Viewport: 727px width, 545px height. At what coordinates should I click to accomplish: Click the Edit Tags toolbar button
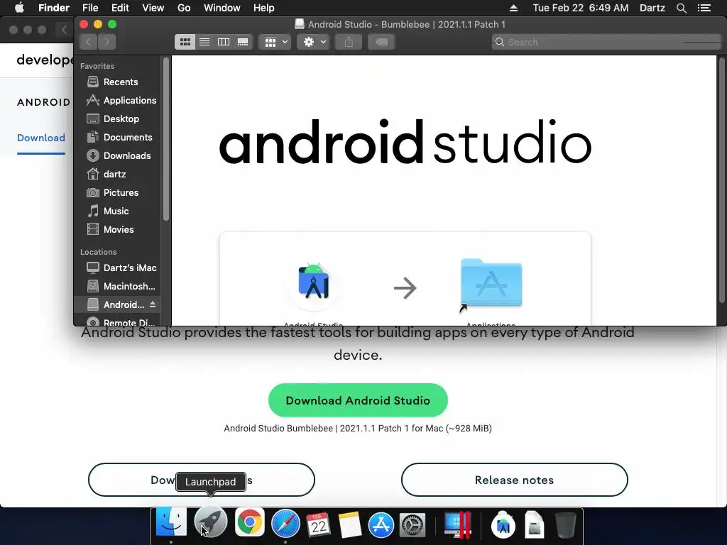[381, 42]
